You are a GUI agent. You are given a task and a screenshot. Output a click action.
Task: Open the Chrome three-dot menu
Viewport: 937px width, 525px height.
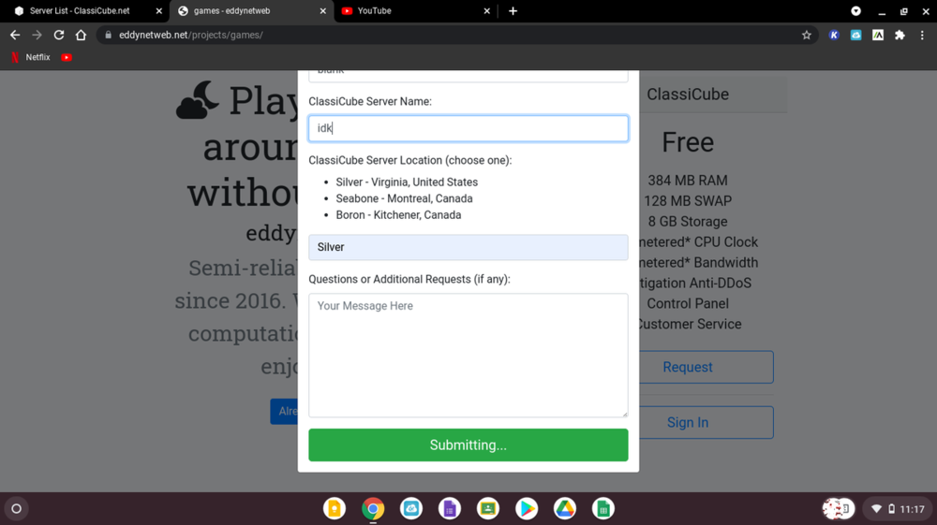coord(922,36)
